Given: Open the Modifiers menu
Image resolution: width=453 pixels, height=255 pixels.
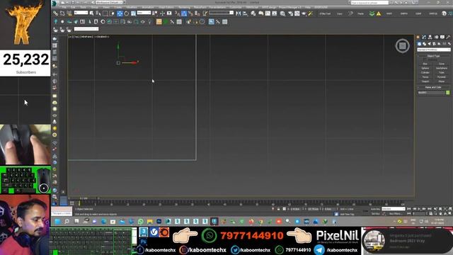Looking at the screenshot, I should pyautogui.click(x=132, y=7).
